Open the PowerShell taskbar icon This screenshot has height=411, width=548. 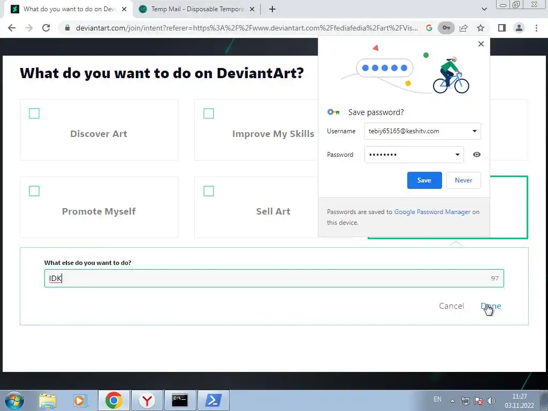click(213, 400)
